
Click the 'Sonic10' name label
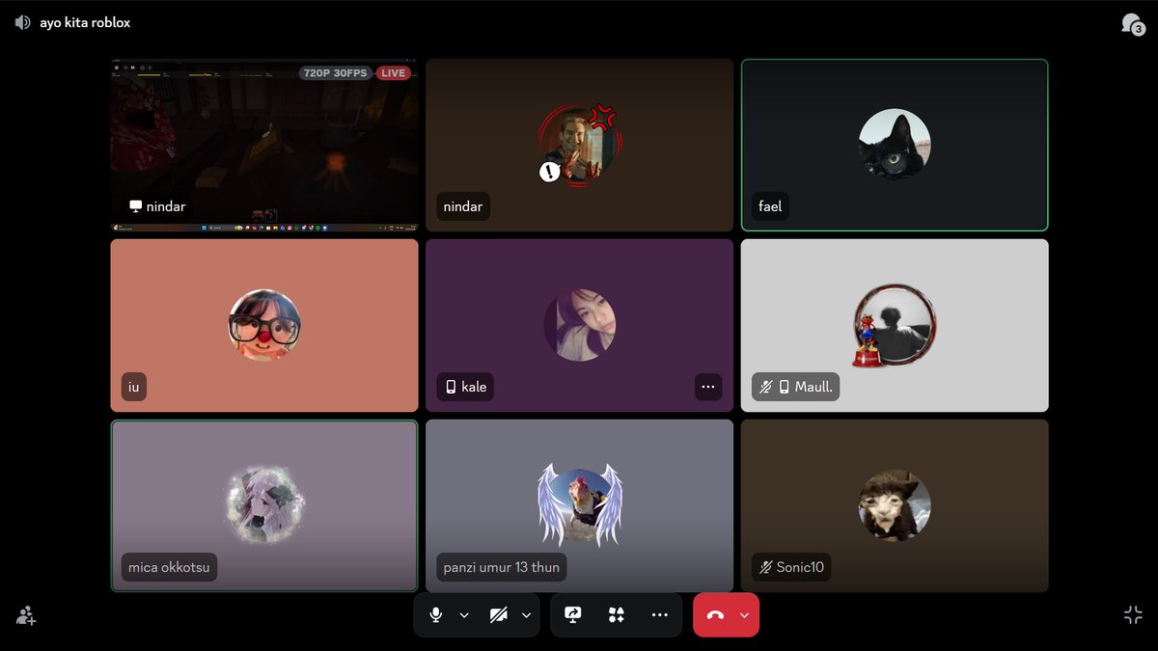(x=800, y=567)
